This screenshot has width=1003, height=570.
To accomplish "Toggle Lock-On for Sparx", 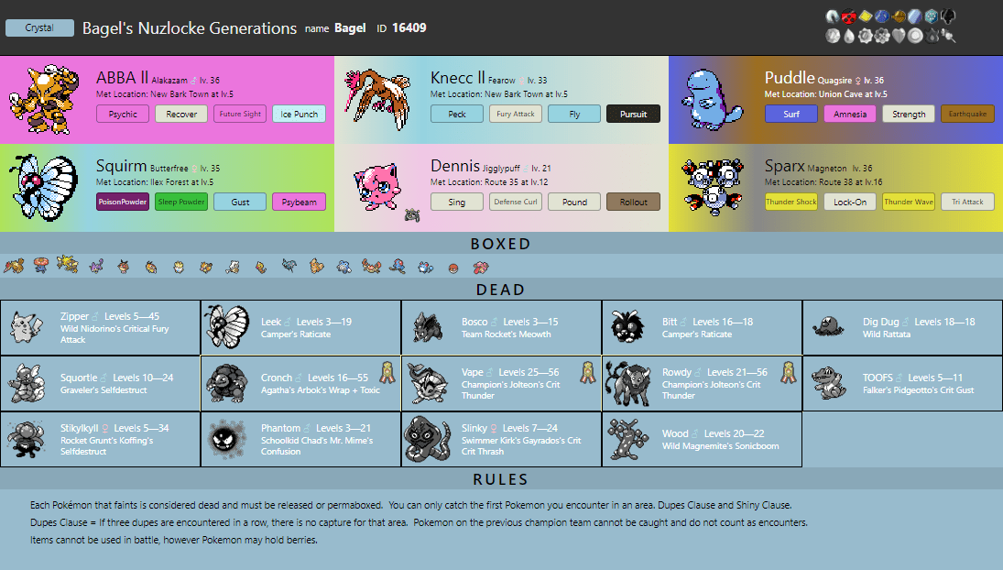I will click(849, 202).
